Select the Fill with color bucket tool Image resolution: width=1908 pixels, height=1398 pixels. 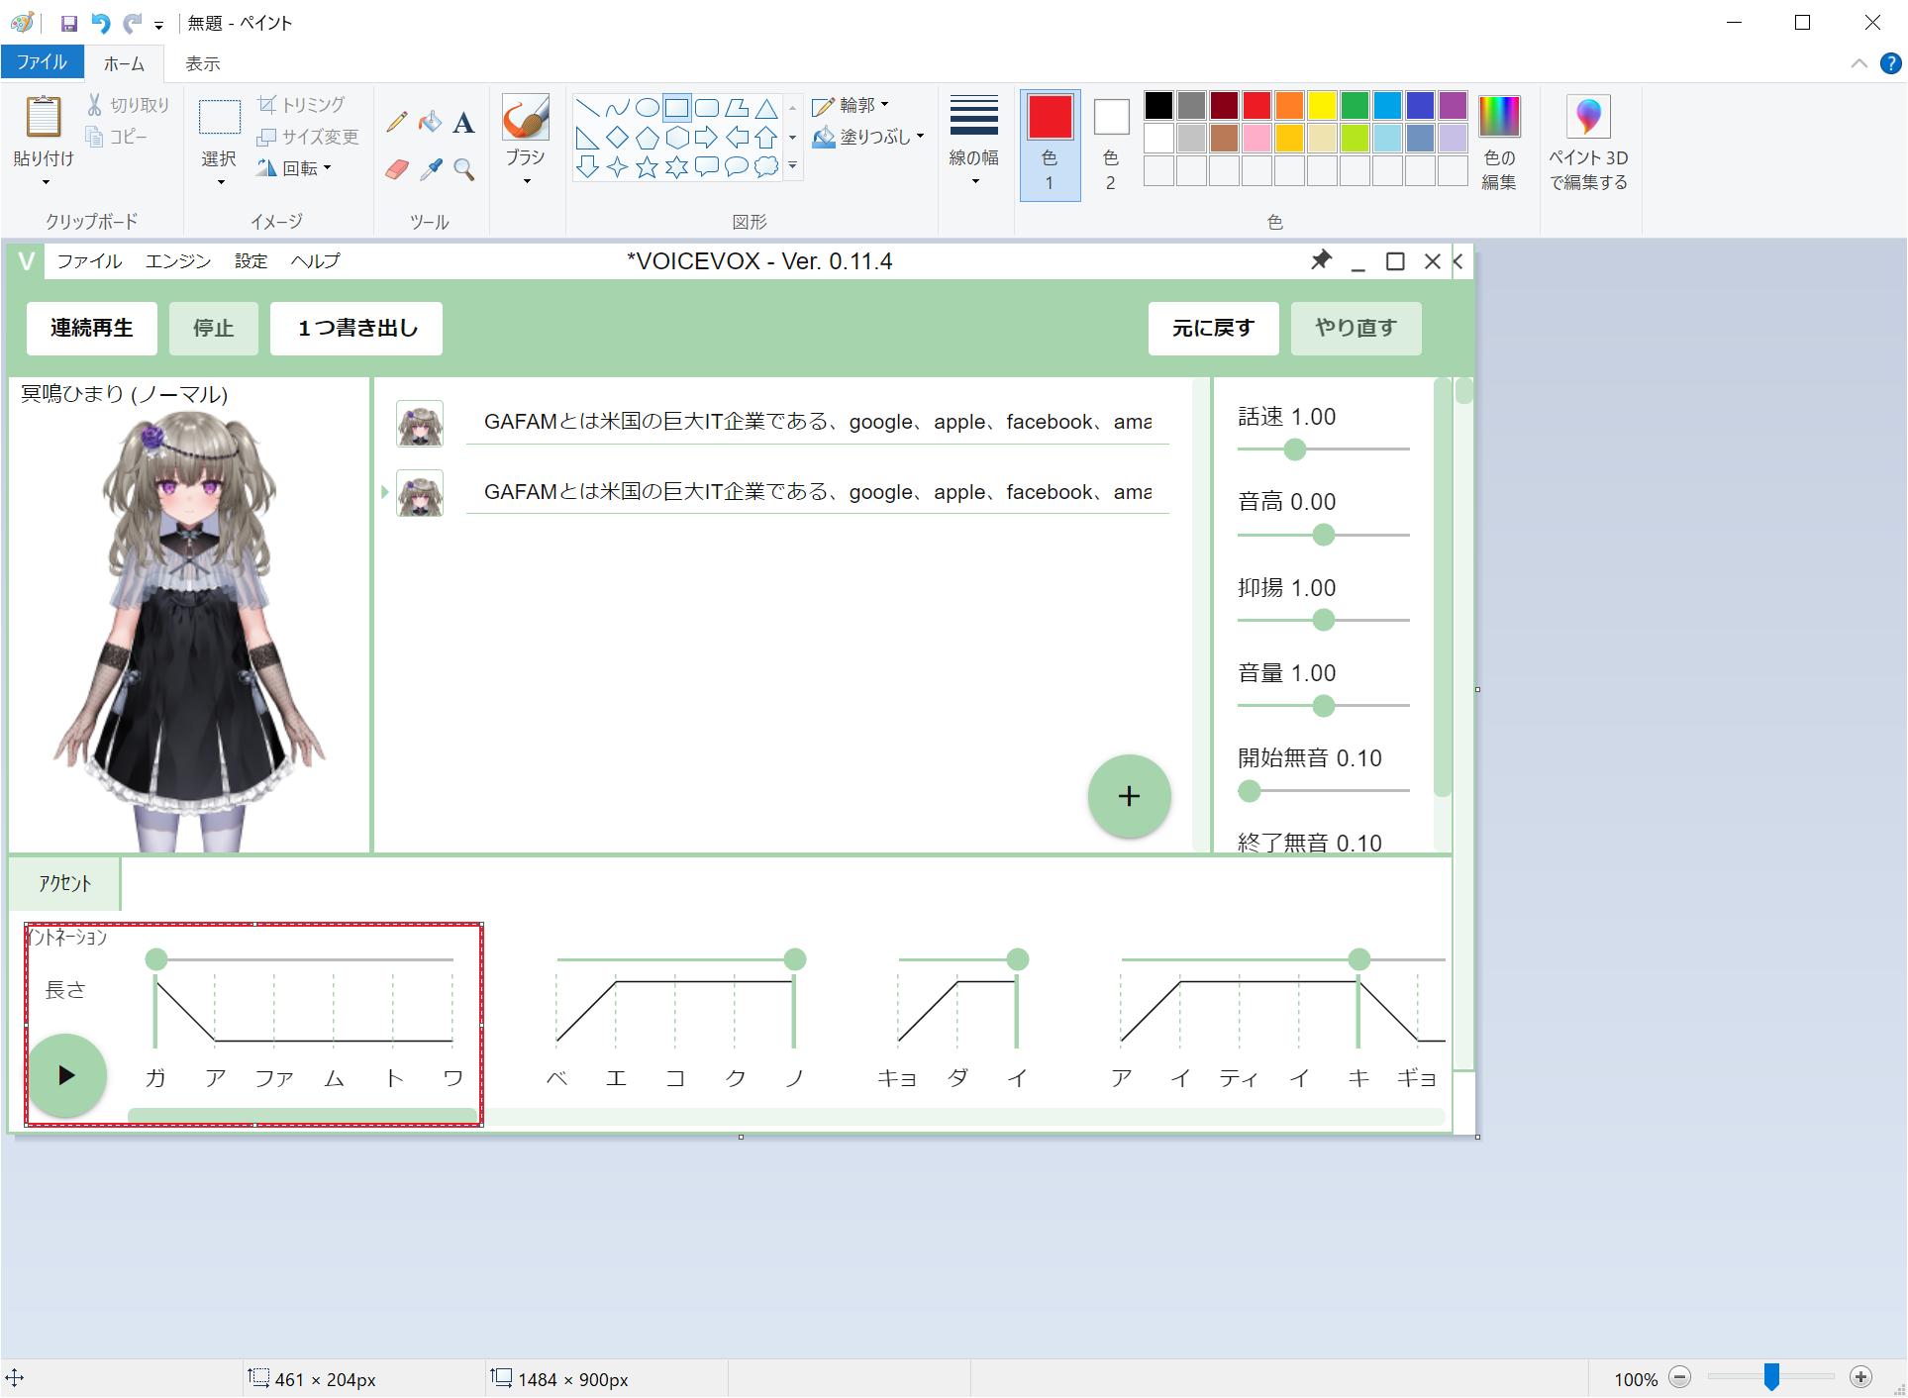[430, 122]
